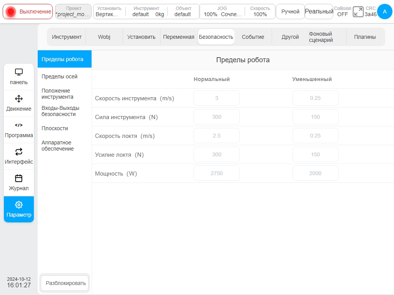The height and width of the screenshot is (295, 394).
Task: Click normal Мощность field 2750
Action: pos(217,173)
